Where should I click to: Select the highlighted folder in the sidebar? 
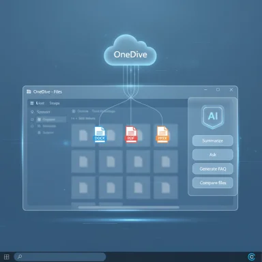[51, 119]
